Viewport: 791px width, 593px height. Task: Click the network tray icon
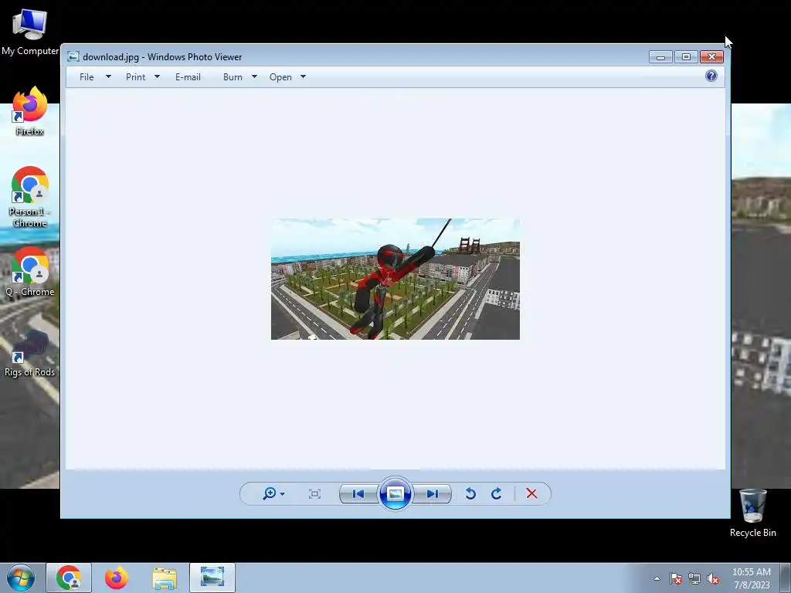(x=694, y=578)
